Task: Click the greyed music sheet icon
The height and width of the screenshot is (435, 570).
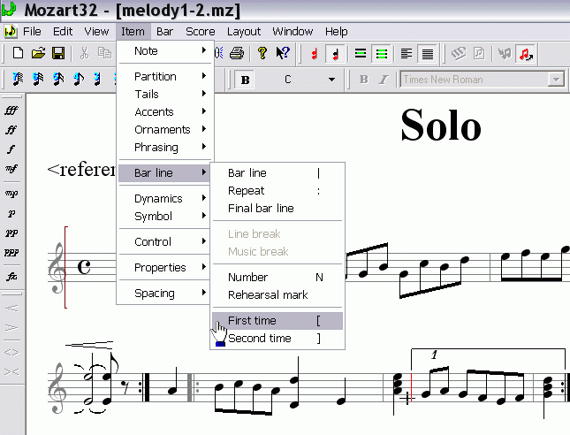Action: 479,54
